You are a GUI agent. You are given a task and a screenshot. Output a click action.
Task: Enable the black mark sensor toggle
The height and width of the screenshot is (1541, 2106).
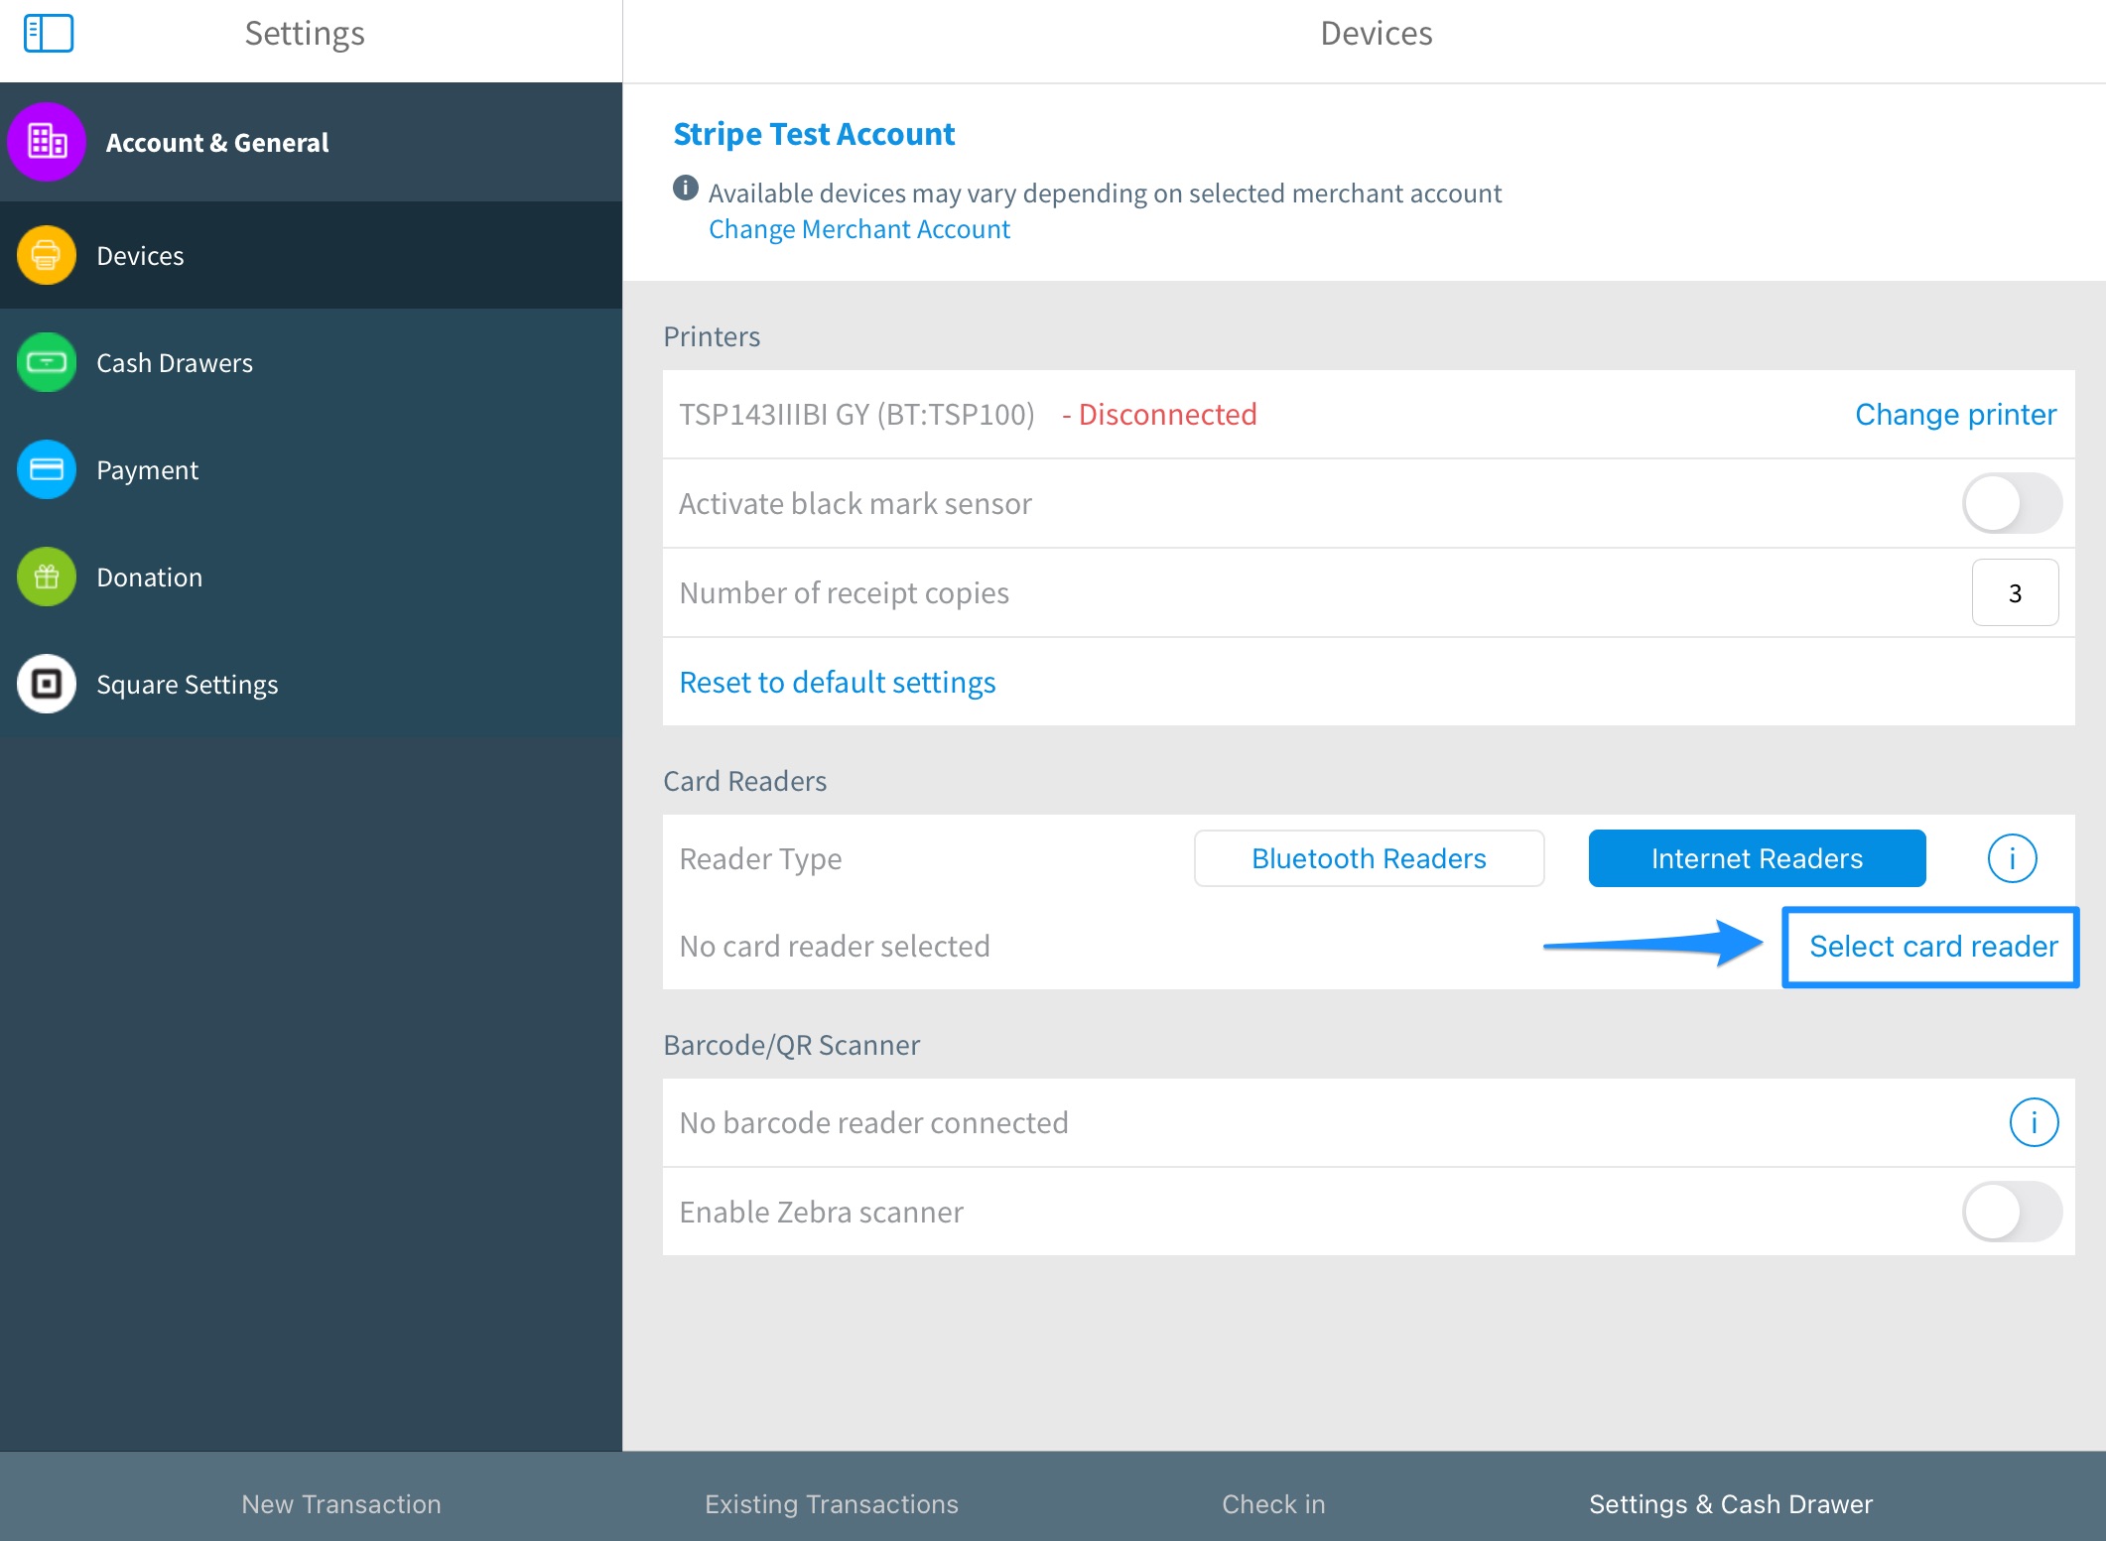(2011, 504)
